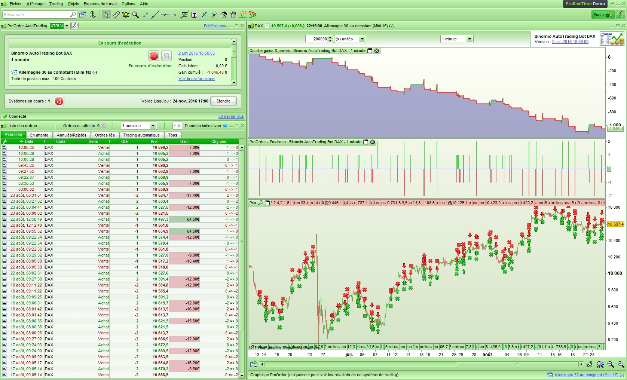Viewport: 627px width, 380px height.
Task: Click the Étendre button
Action: [223, 101]
